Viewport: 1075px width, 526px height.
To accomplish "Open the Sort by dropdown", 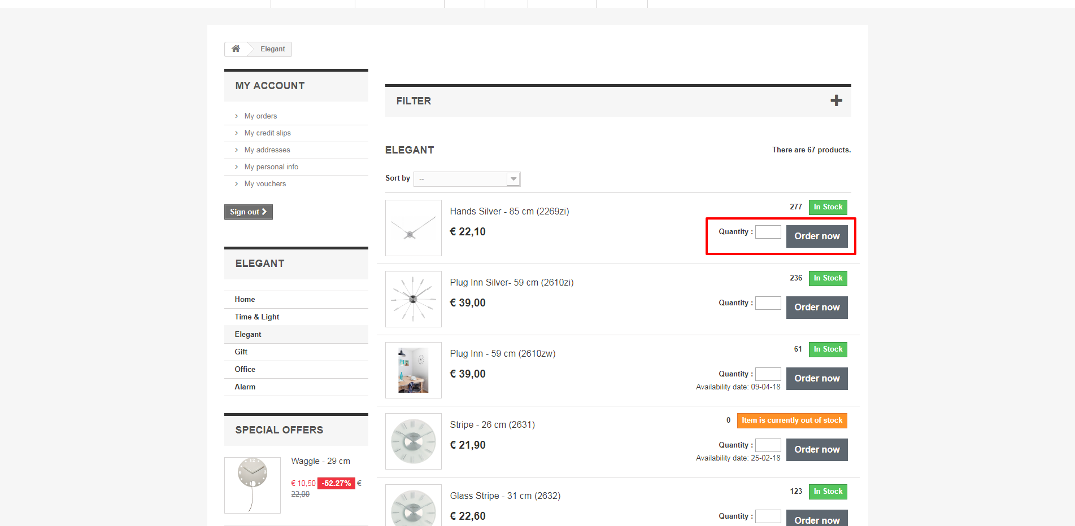I will click(x=467, y=179).
